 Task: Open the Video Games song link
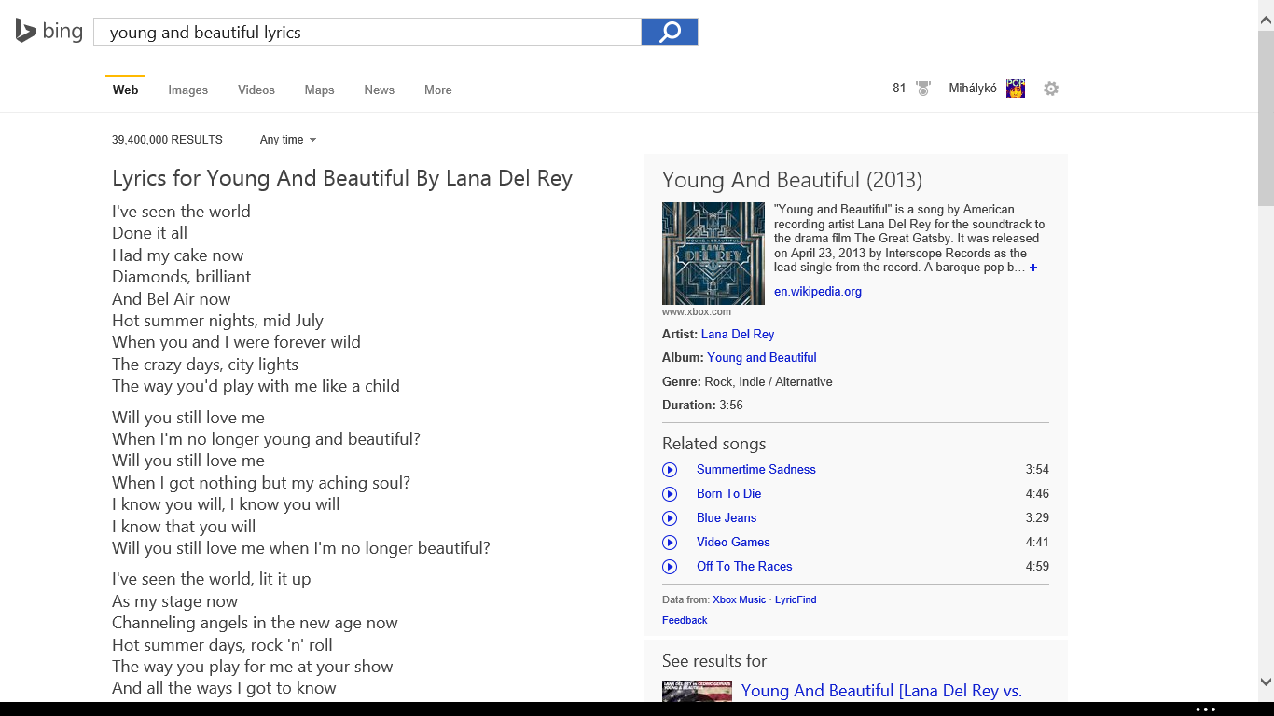tap(733, 543)
